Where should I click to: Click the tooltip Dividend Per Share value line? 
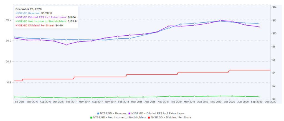(x=39, y=25)
